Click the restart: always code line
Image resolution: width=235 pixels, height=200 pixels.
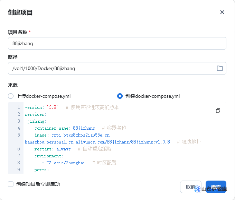point(53,149)
